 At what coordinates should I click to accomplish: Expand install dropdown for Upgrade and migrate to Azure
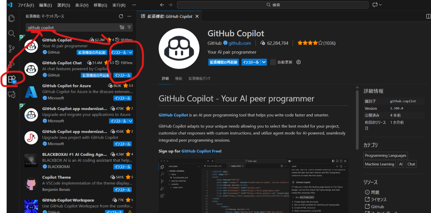click(131, 121)
